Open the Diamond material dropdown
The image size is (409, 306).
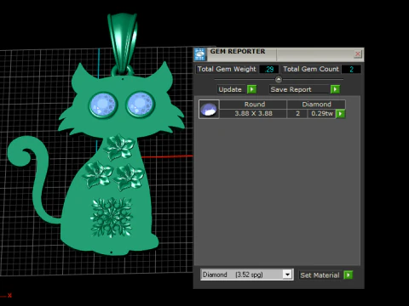pyautogui.click(x=287, y=275)
